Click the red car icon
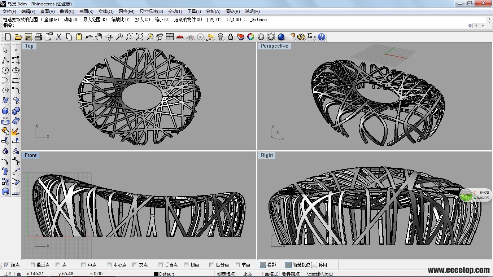 tap(180, 37)
